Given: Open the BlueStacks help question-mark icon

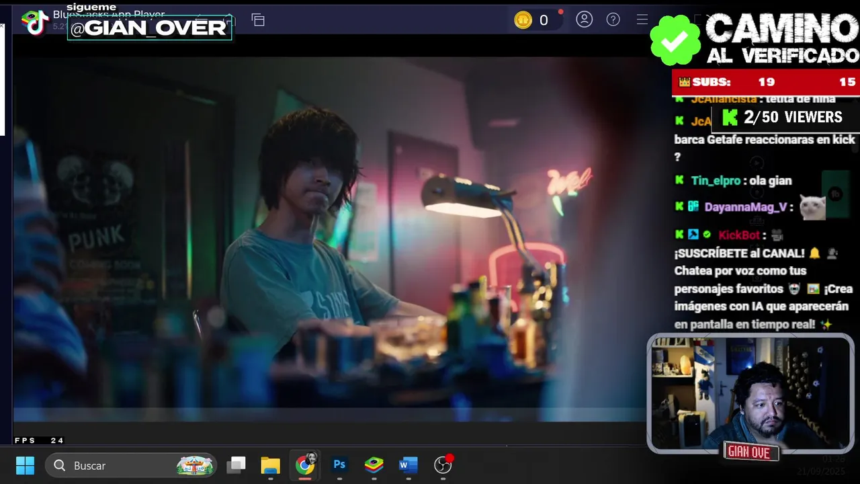Looking at the screenshot, I should (613, 19).
